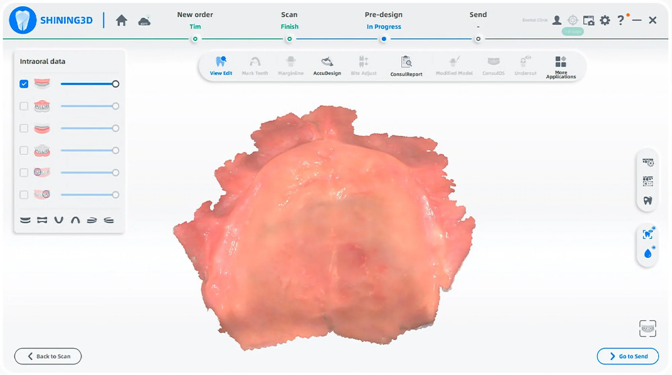Click the blue water drop icon
The height and width of the screenshot is (375, 672).
tap(648, 253)
